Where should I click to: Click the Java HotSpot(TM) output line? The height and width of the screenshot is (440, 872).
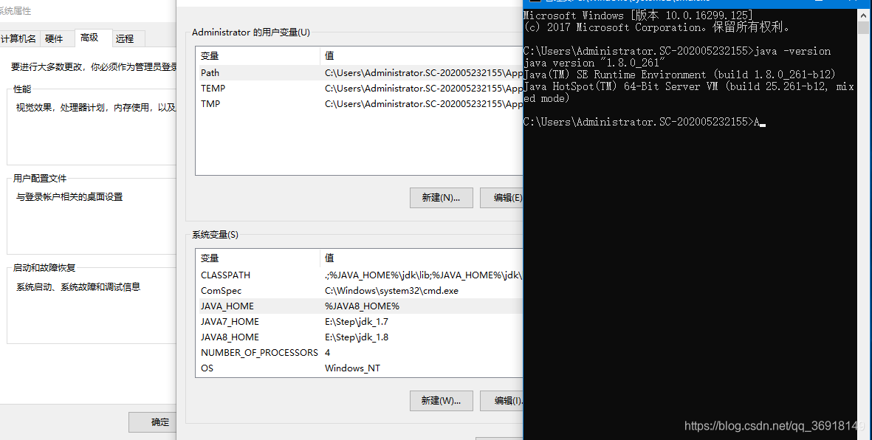[688, 87]
